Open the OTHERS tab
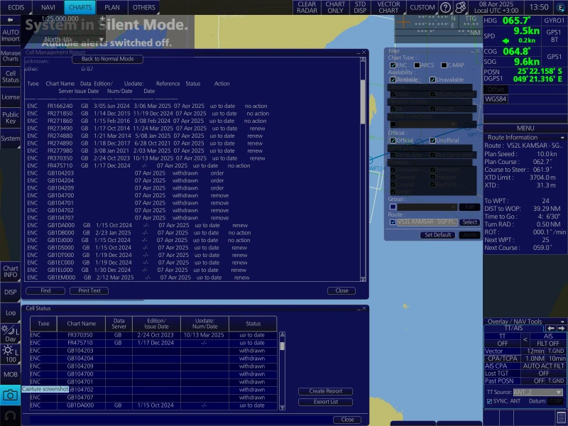Screen dimensions: 568x426 point(144,7)
